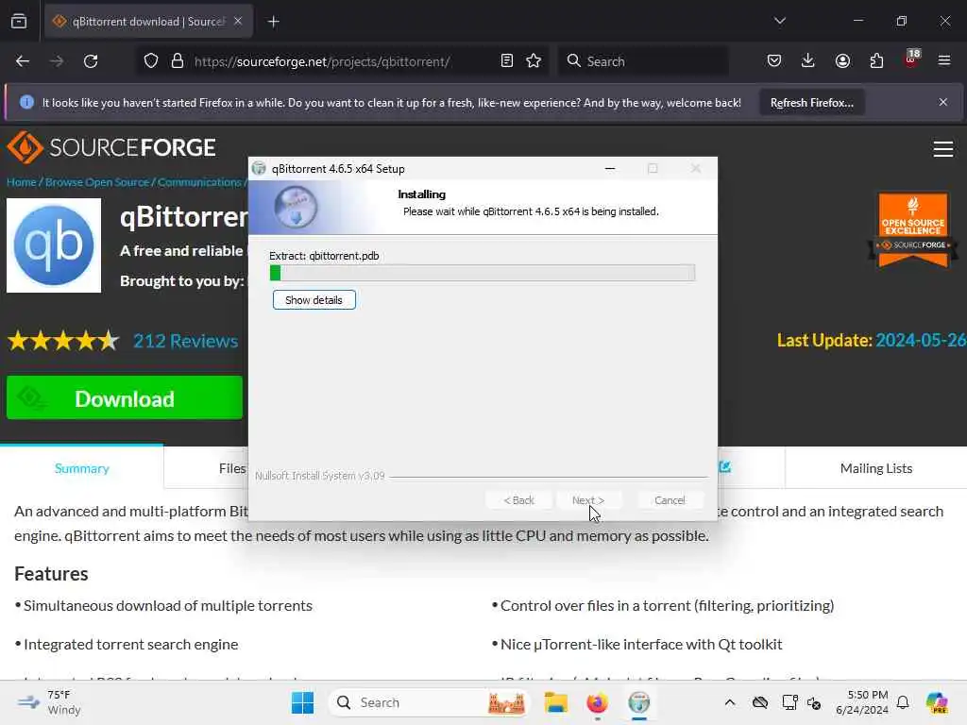Screen dimensions: 967x725
Task: Click the green Download button
Action: point(125,398)
